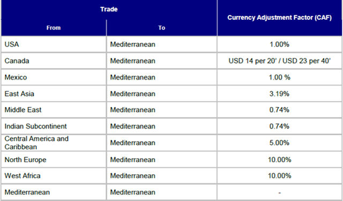Viewport: 343px width, 201px height.
Task: Click Mediterranean in the last row's From column
Action: [27, 192]
